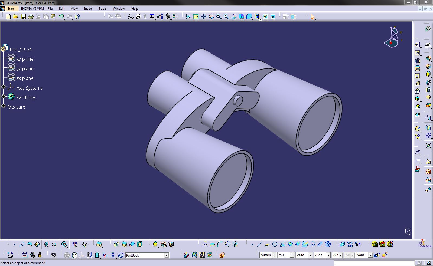
Task: Open the Start menu
Action: (11, 9)
